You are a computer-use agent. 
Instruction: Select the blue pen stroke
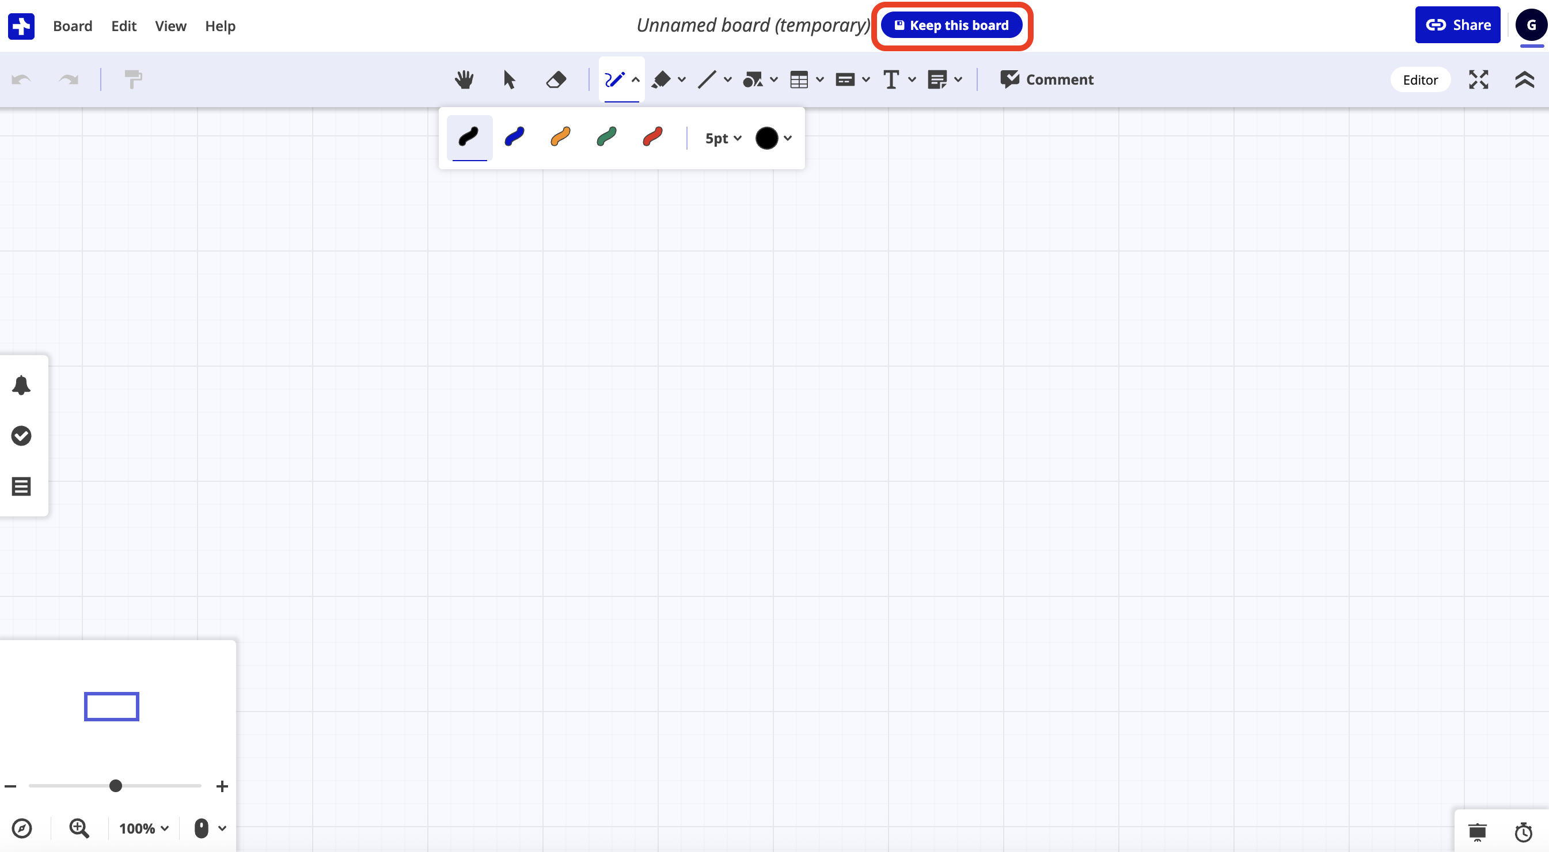515,137
